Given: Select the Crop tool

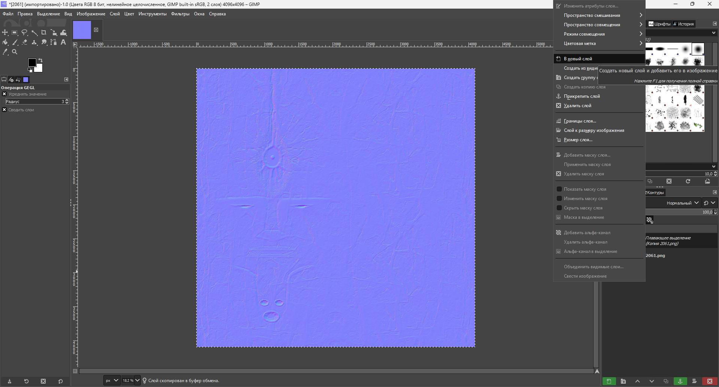Looking at the screenshot, I should (44, 33).
